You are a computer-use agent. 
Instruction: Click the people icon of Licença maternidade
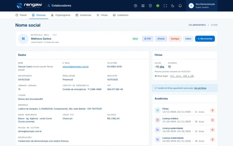tap(157, 139)
